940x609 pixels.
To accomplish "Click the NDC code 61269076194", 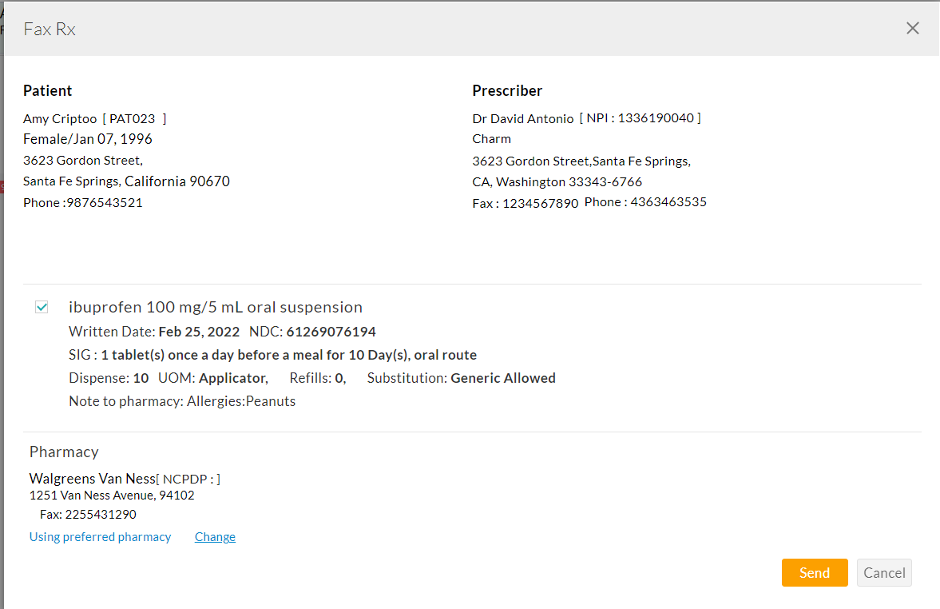I will [x=331, y=332].
